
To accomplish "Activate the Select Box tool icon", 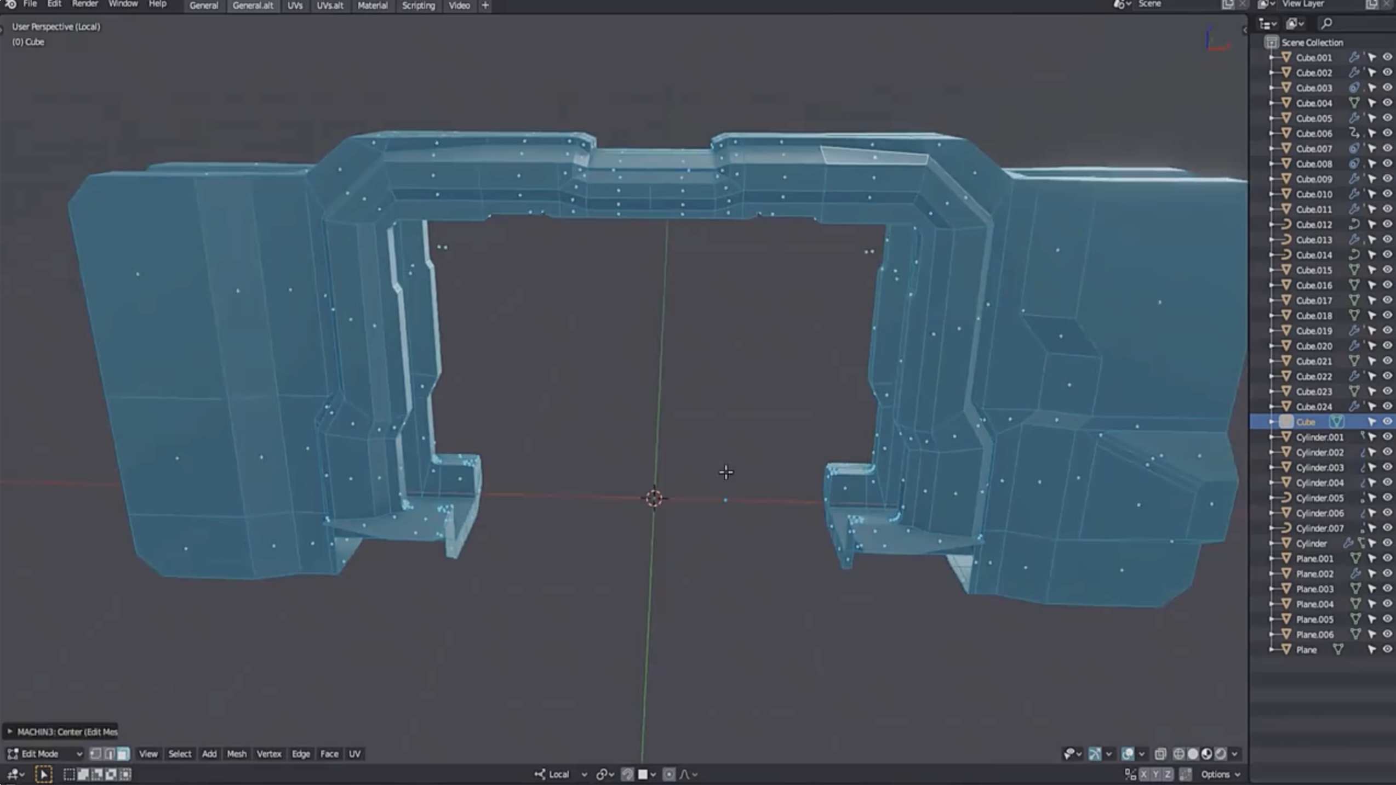I will 43,774.
